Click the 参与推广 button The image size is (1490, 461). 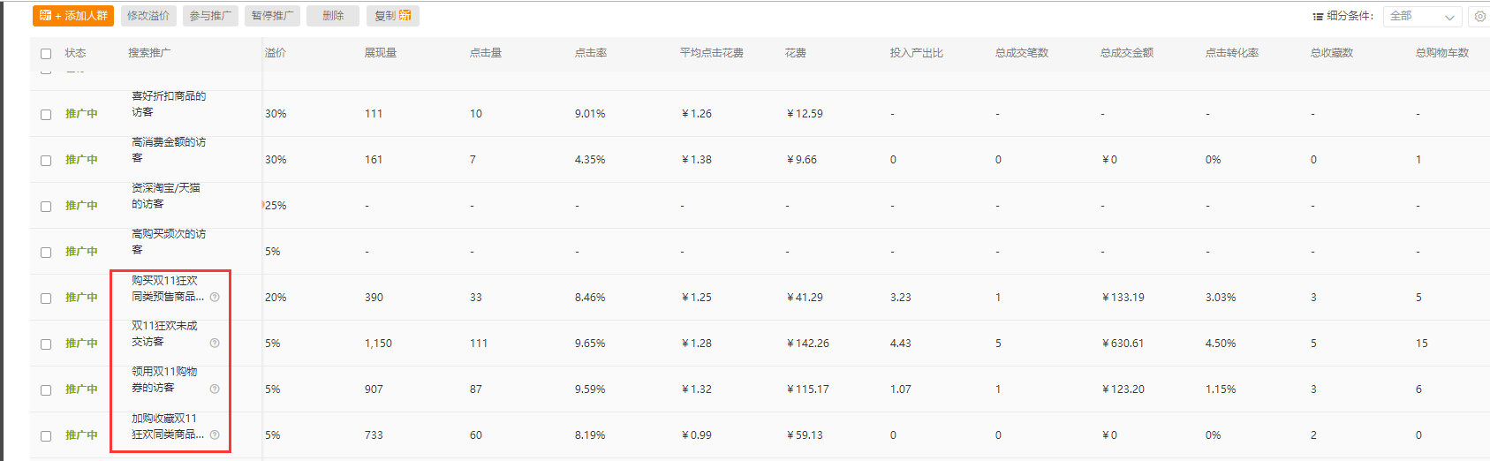tap(210, 16)
